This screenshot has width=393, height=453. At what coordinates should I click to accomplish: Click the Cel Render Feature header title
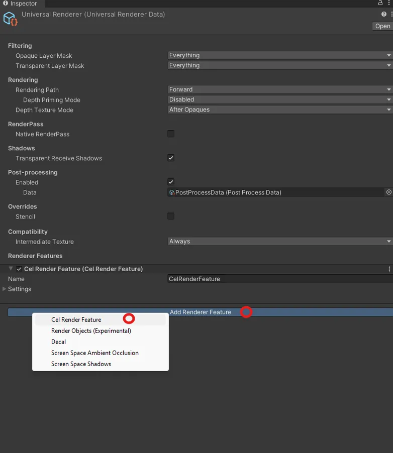pyautogui.click(x=83, y=269)
